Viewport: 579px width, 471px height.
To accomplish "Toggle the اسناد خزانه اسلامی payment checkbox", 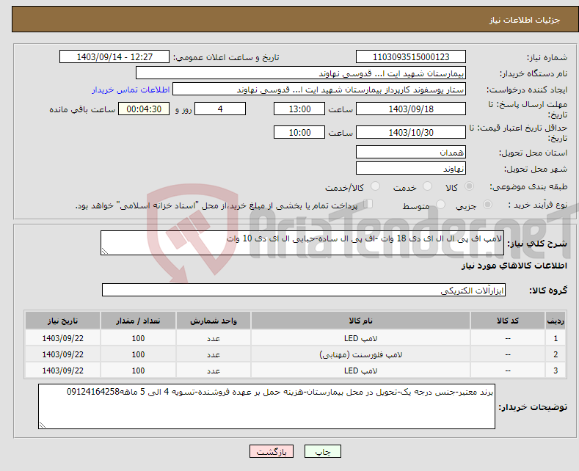I will click(x=368, y=204).
